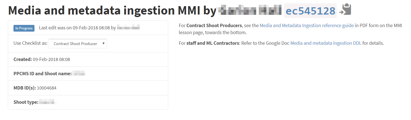Click the dropdown arrow next to Contract Shoot Producer
The width and height of the screenshot is (411, 120).
point(103,44)
